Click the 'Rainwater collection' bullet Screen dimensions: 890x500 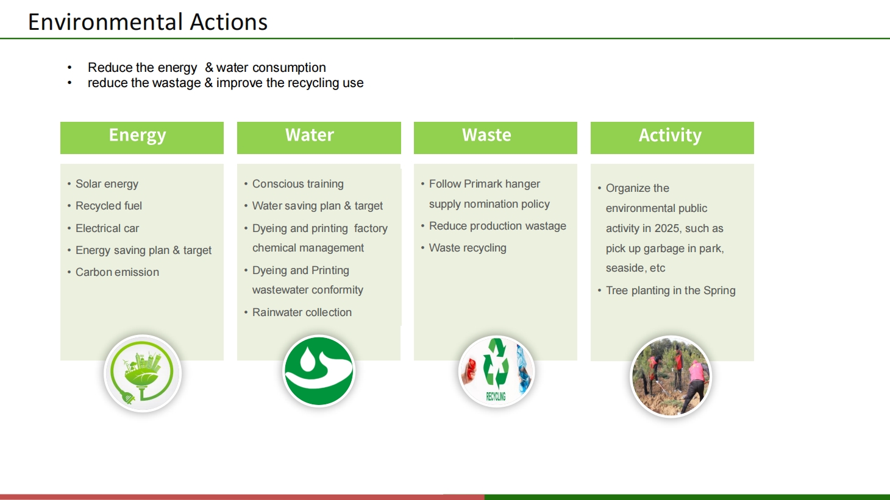tap(302, 312)
